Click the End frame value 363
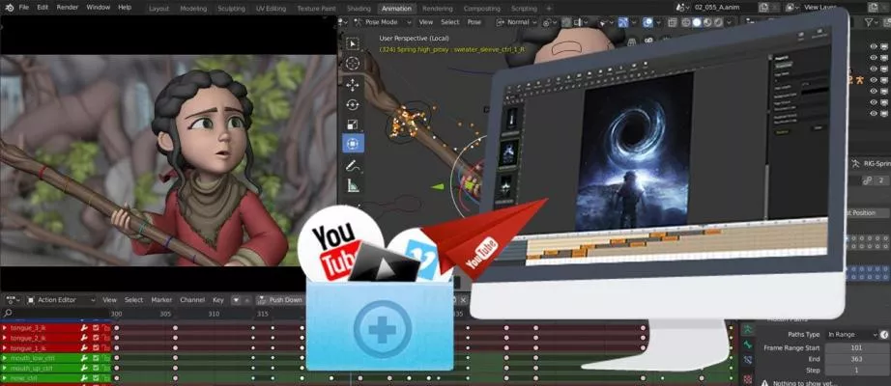This screenshot has height=386, width=891. [x=856, y=359]
